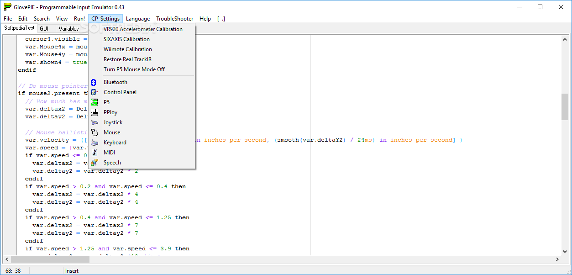Click the Mouse icon in menu
Image resolution: width=572 pixels, height=275 pixels.
94,132
